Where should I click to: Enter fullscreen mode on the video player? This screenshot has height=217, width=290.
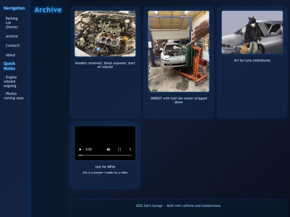tap(119, 149)
